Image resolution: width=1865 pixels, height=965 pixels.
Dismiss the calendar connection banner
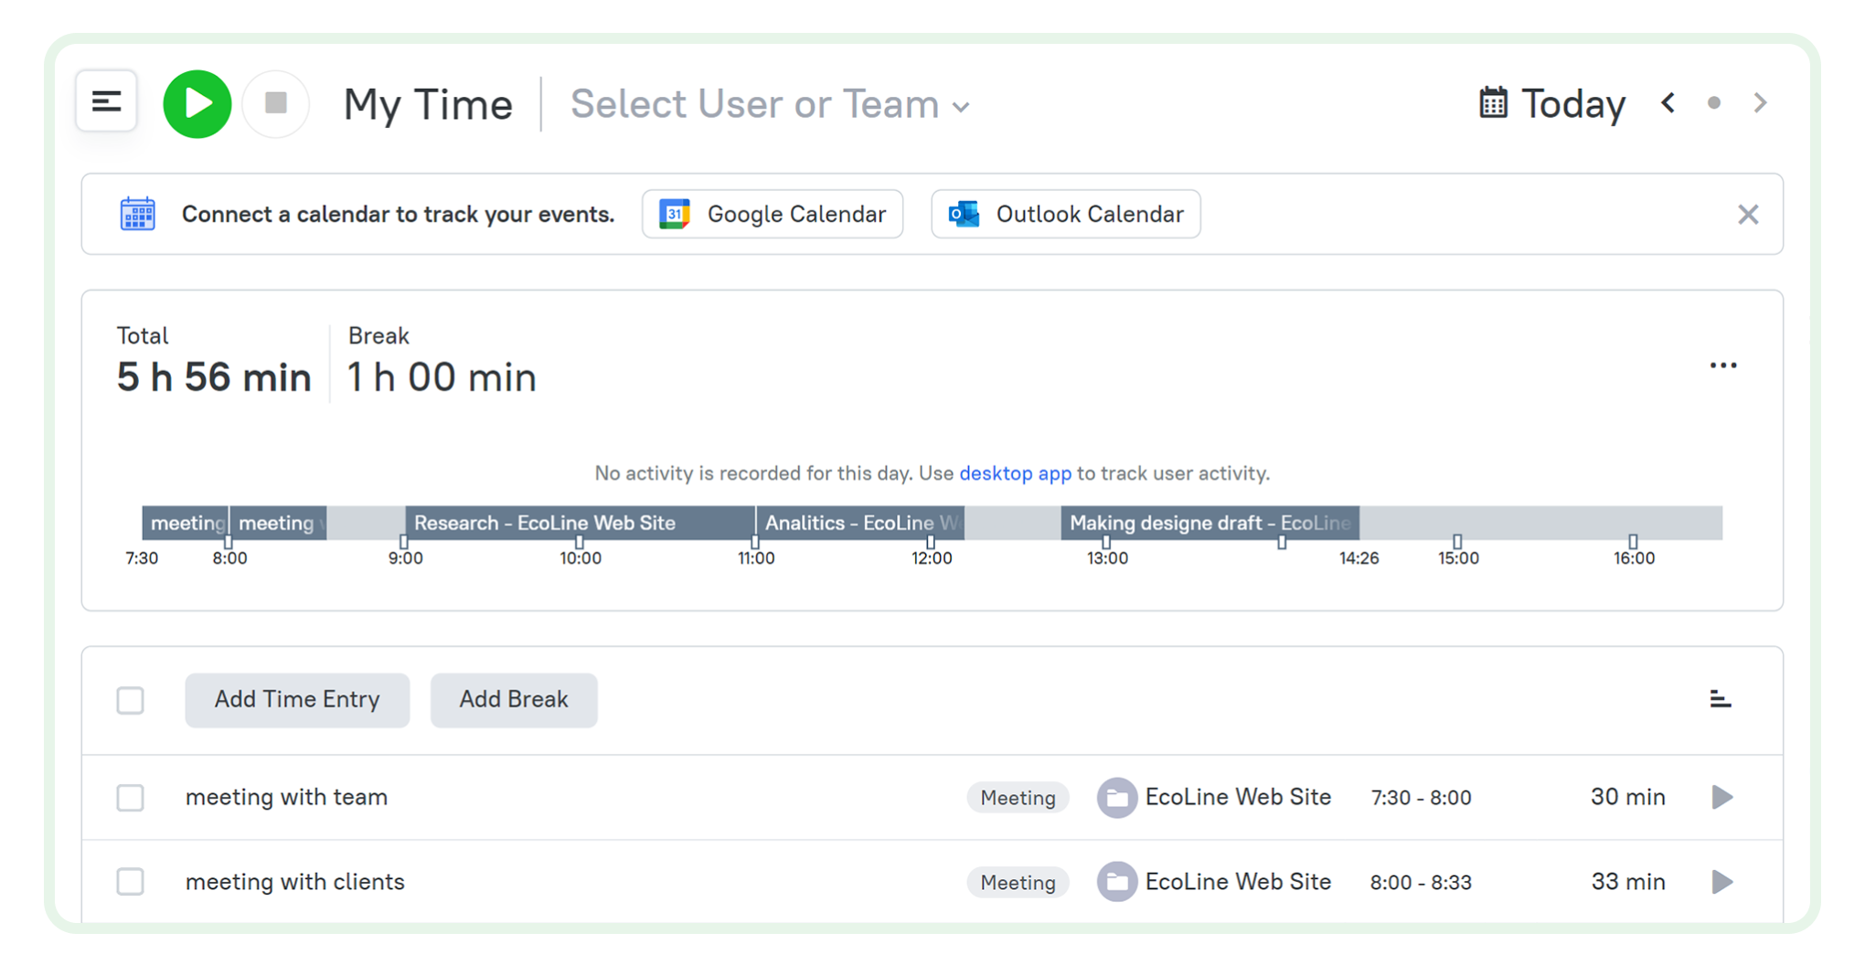point(1747,215)
